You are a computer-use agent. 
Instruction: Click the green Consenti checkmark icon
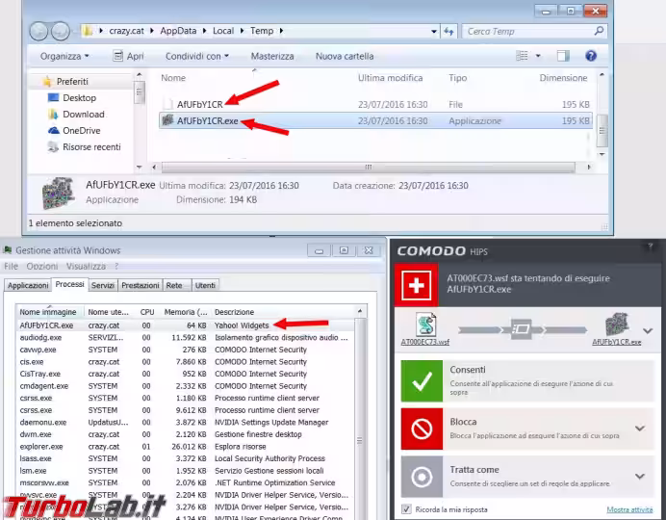coord(422,381)
